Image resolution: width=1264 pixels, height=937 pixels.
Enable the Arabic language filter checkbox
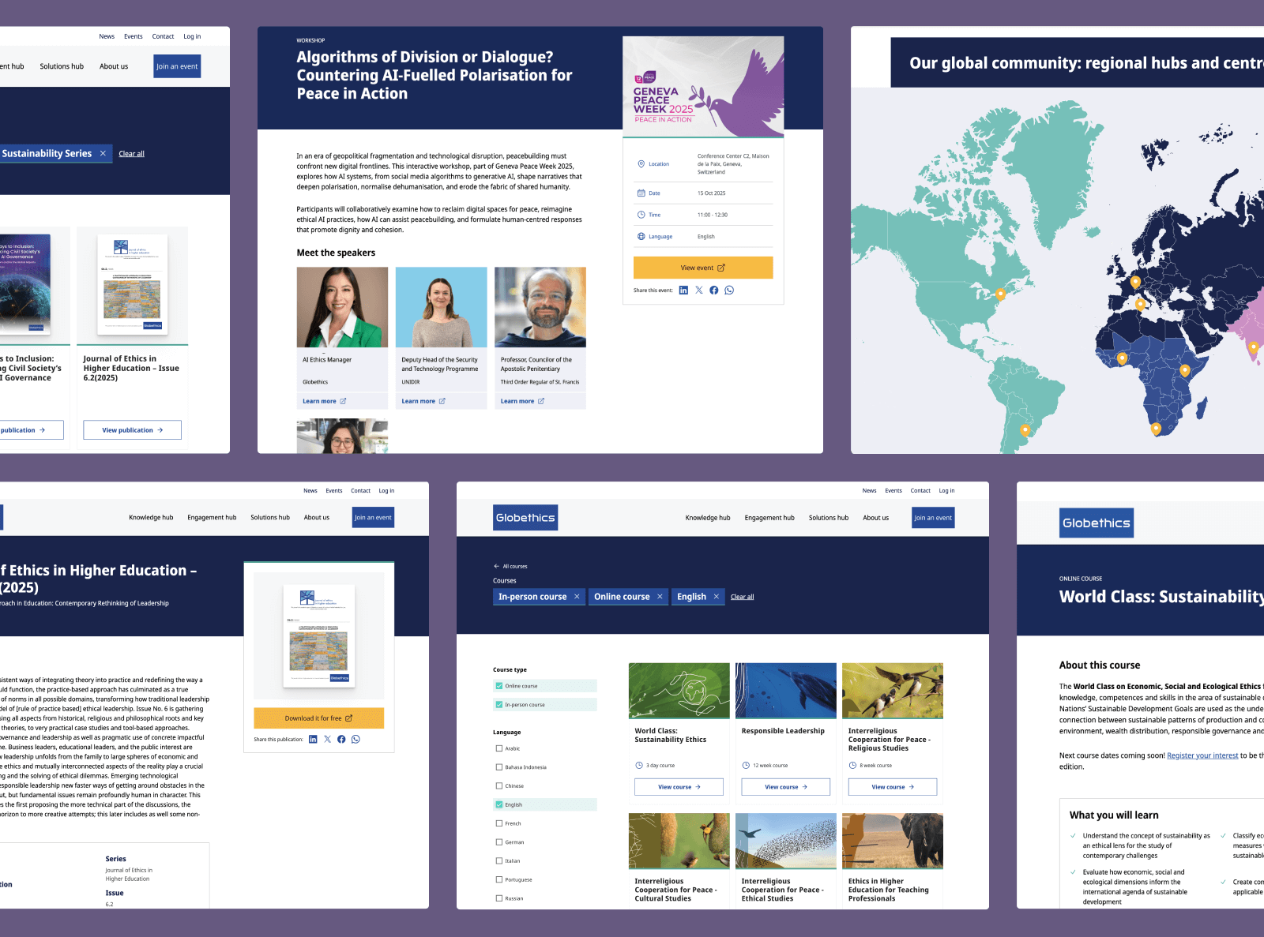point(498,748)
